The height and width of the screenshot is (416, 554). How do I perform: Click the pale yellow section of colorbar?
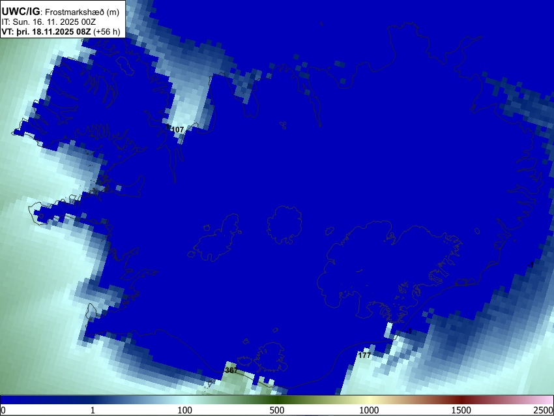click(x=369, y=400)
